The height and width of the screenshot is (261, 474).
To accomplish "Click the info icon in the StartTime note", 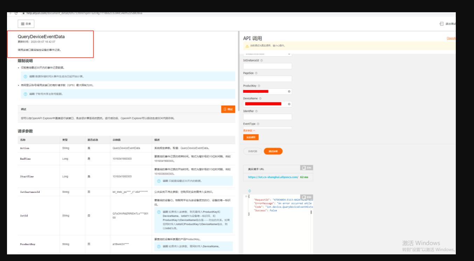I will (159, 181).
